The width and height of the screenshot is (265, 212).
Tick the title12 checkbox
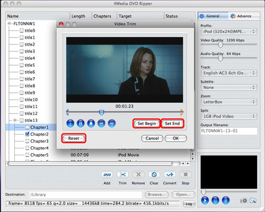[22, 113]
